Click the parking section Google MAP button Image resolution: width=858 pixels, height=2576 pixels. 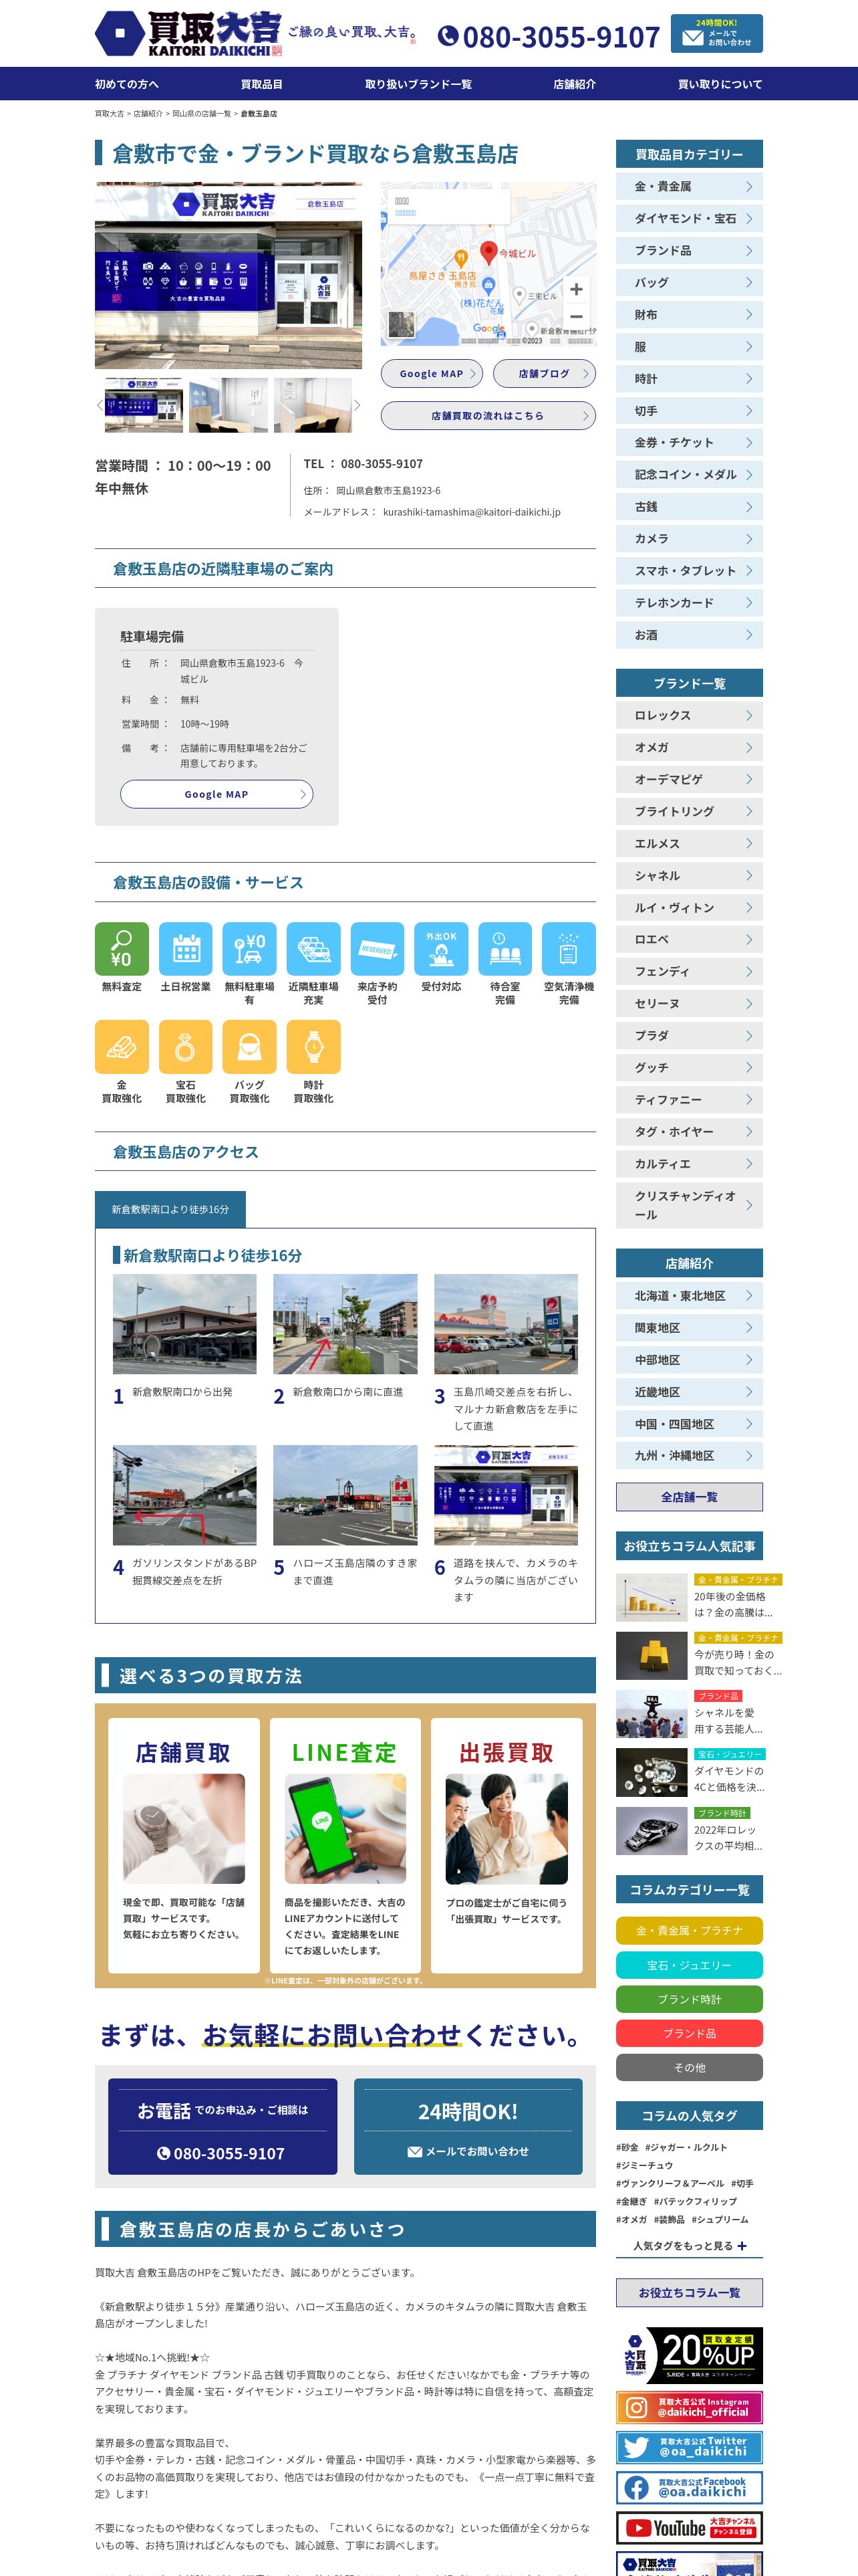pyautogui.click(x=217, y=794)
